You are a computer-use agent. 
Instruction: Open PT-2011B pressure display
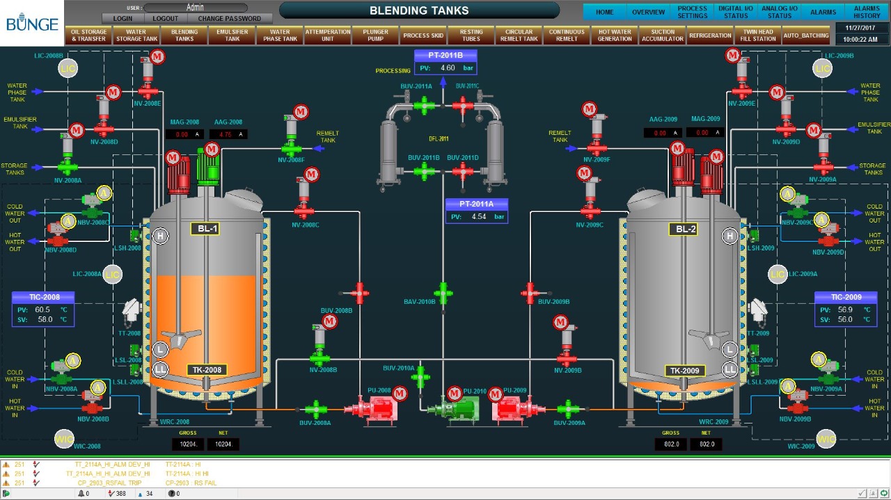(x=445, y=62)
